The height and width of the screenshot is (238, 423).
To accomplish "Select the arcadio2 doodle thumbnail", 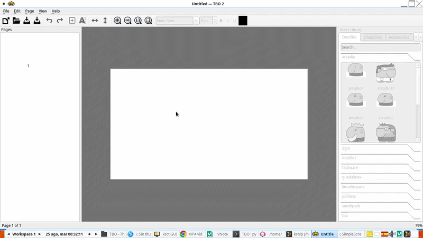I will (x=356, y=100).
